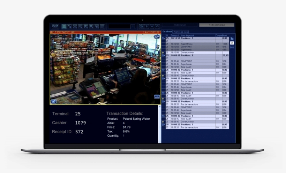Open the En direct tab
286x173 pixels.
click(x=167, y=32)
